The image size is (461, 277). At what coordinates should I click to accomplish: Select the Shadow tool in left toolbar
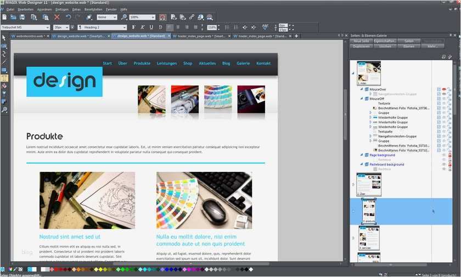(4, 102)
